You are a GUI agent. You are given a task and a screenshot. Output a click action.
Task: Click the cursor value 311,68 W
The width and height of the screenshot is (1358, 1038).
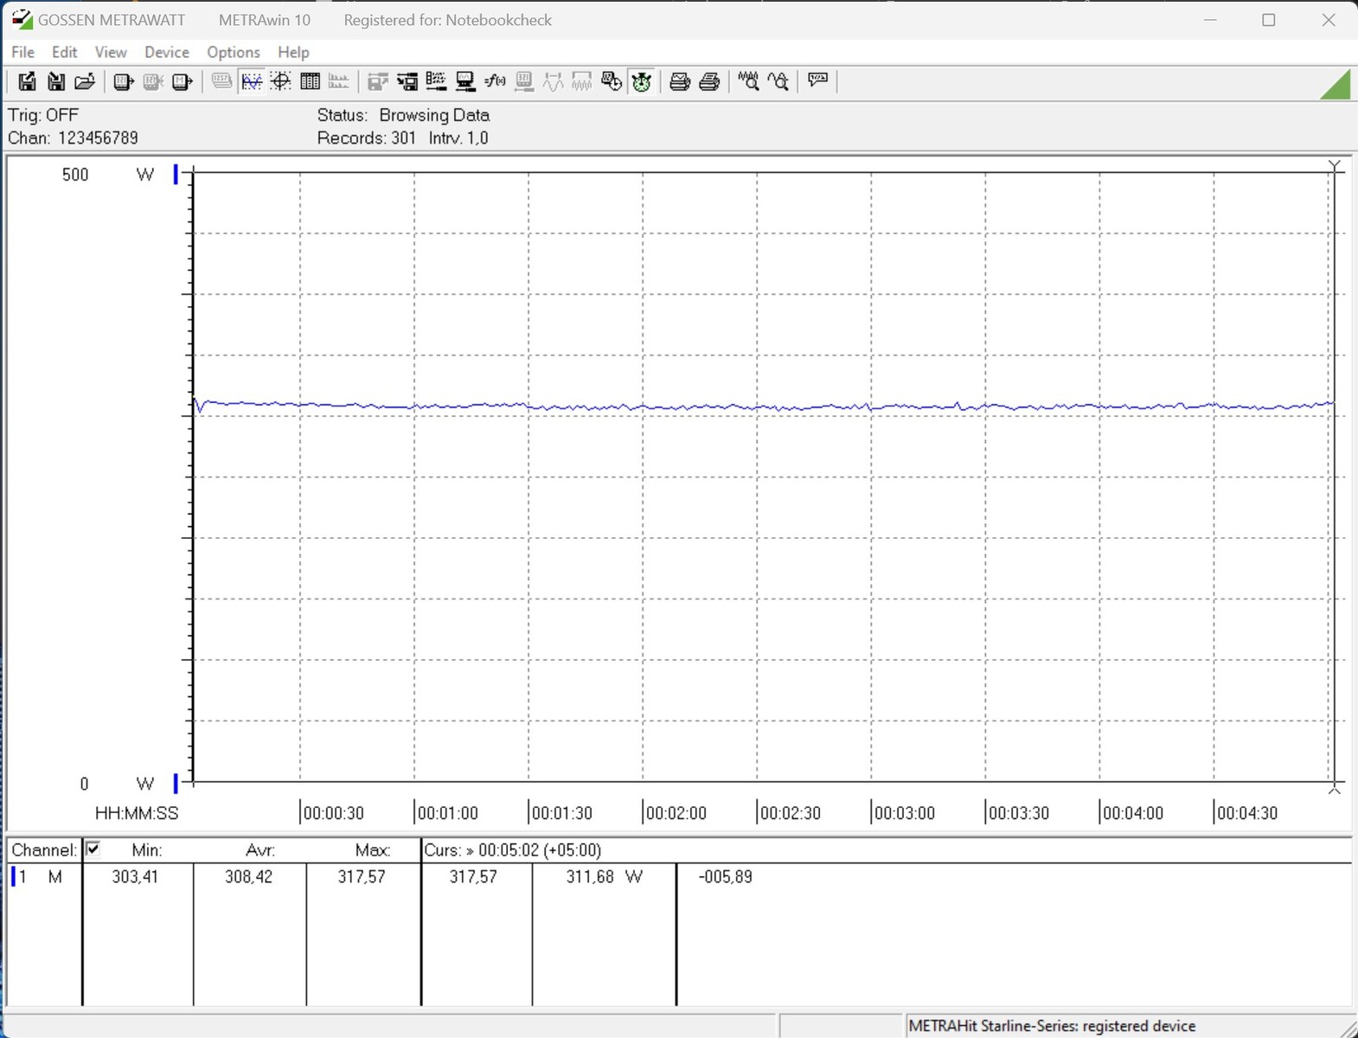click(x=605, y=877)
